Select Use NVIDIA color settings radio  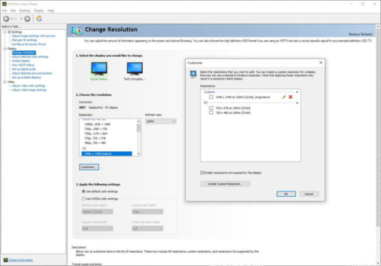(83, 199)
